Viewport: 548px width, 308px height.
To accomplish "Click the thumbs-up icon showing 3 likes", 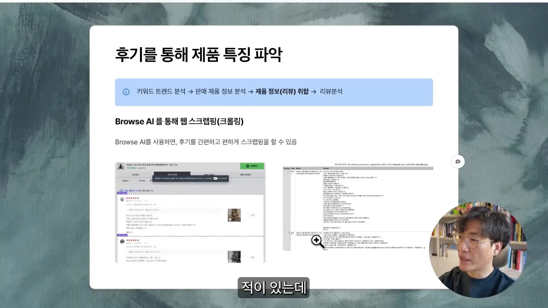I will point(252,215).
